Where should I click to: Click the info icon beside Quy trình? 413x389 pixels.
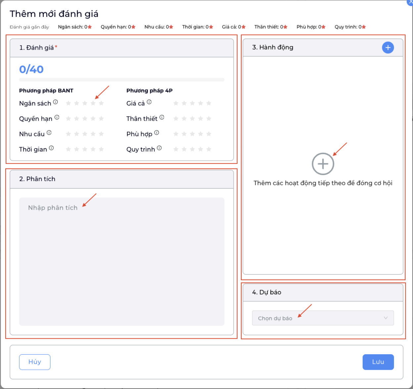[x=159, y=148]
